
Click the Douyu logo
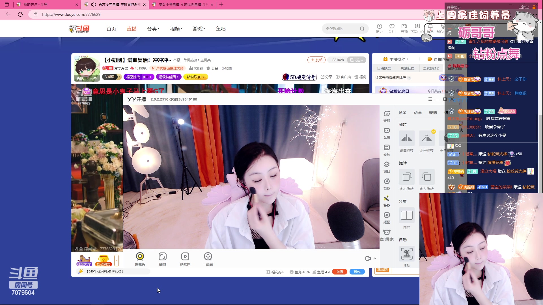79,29
